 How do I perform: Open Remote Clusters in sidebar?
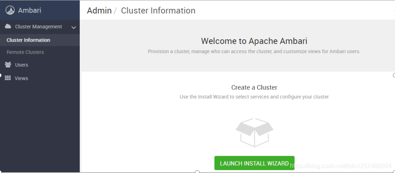click(25, 52)
